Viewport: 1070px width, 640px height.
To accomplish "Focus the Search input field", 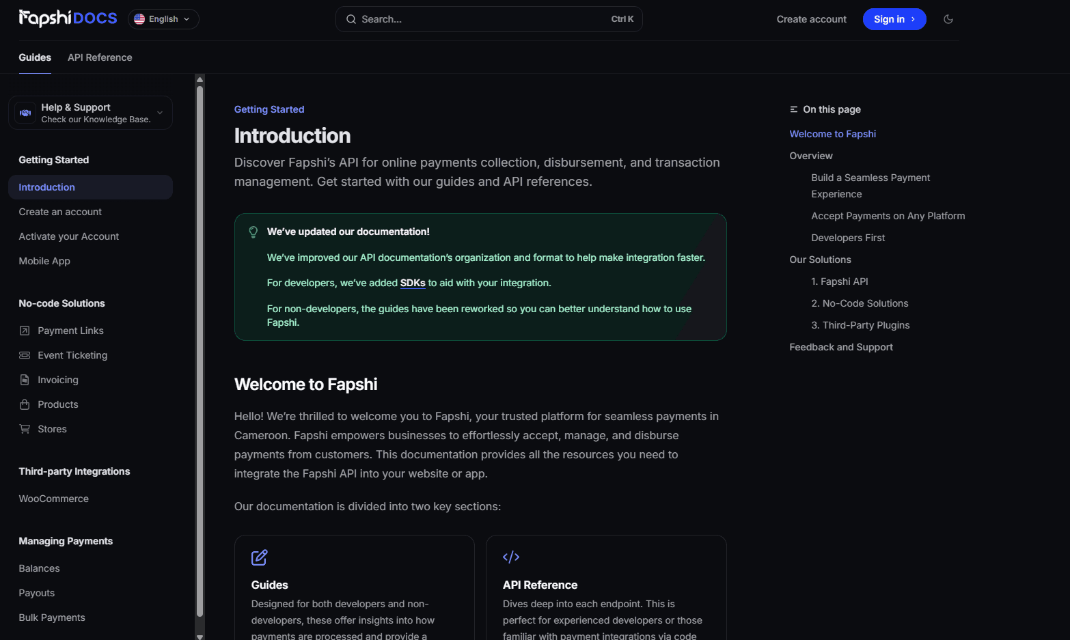I will click(489, 19).
